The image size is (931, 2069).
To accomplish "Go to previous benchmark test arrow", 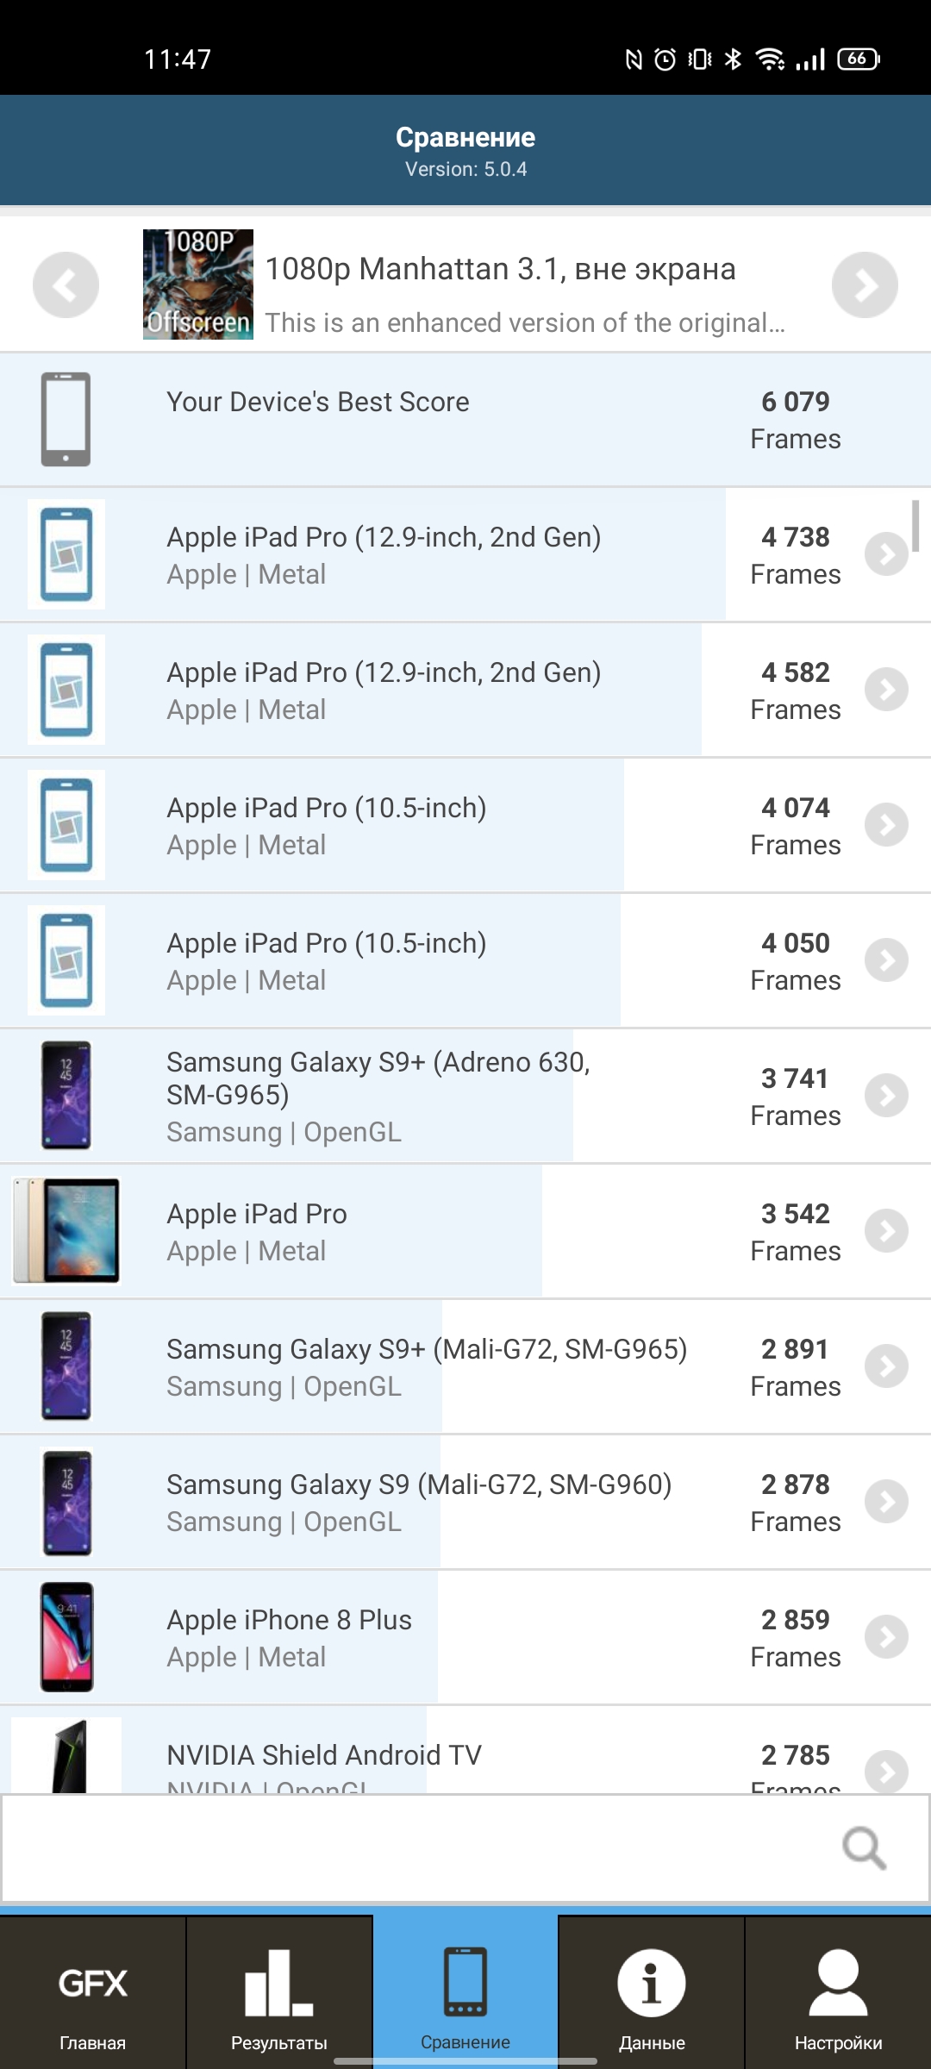I will coord(66,284).
